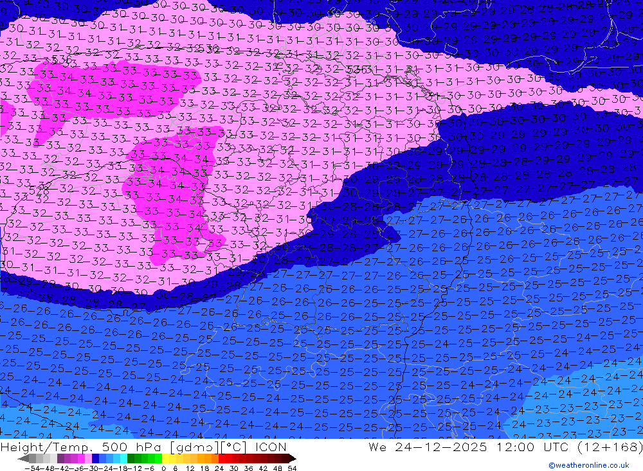Click the 0 label under the color scale
The image size is (643, 471).
[163, 468]
